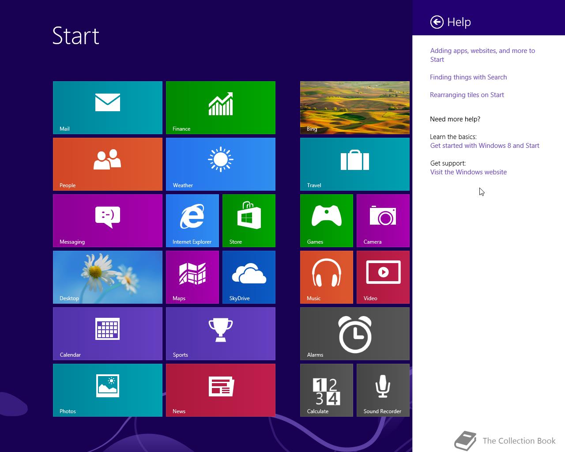Open the Maps tile

(192, 277)
